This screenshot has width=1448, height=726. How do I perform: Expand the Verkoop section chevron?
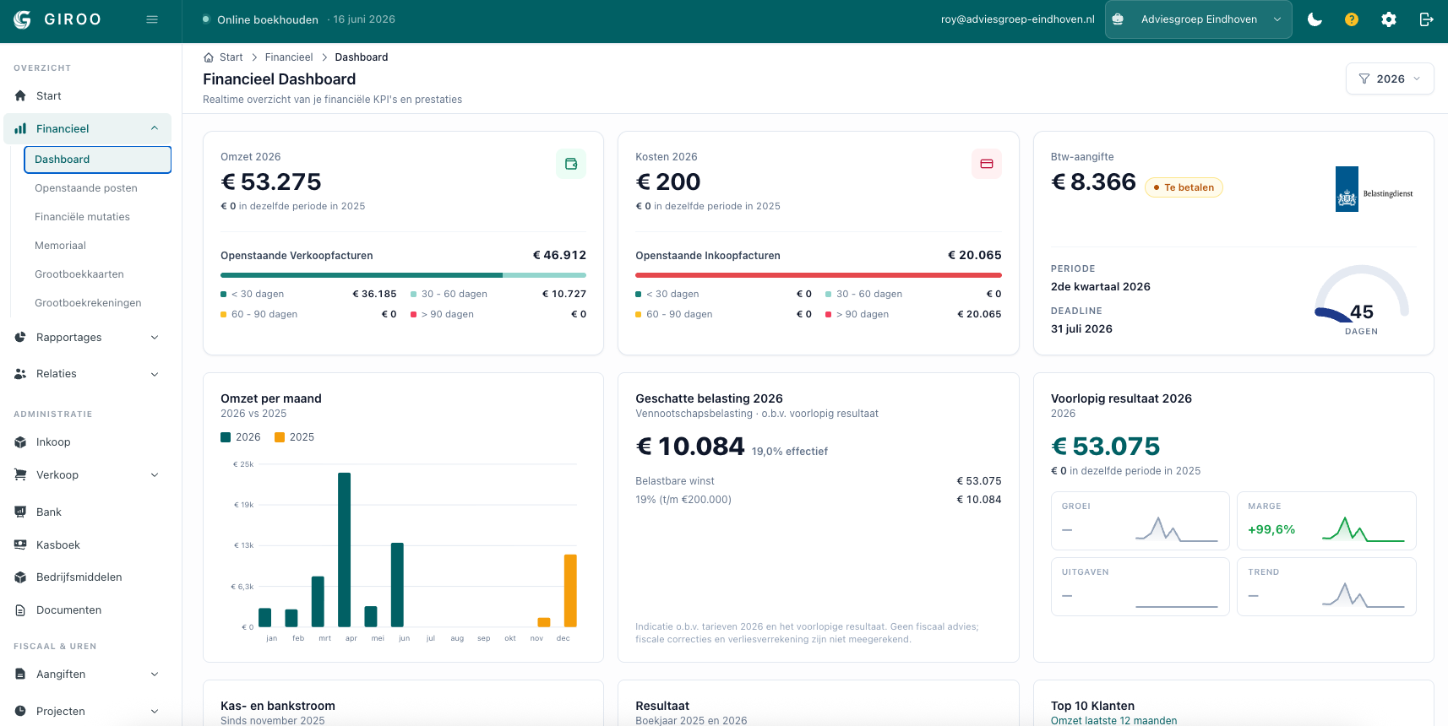pos(155,475)
